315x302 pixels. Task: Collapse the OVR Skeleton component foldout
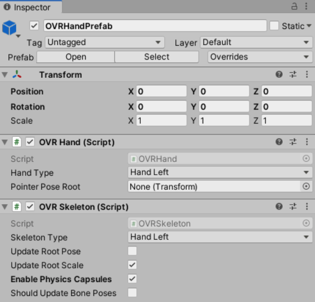click(x=4, y=207)
